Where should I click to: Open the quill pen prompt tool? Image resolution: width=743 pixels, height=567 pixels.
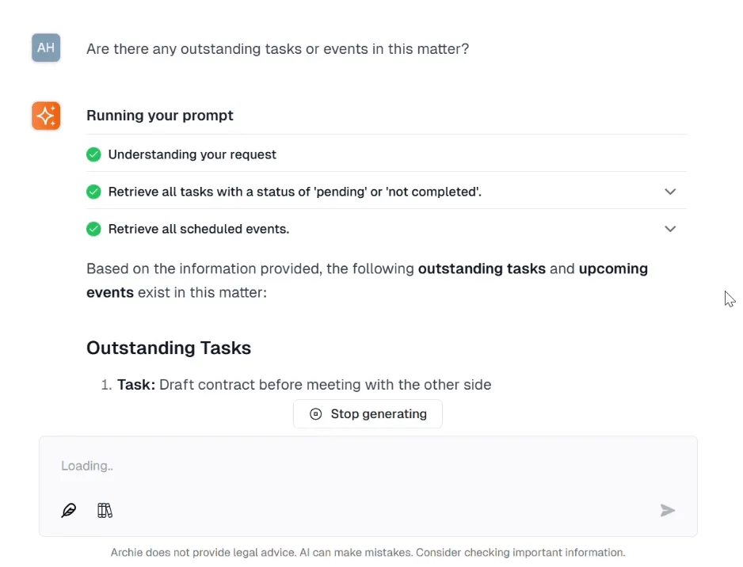(69, 510)
